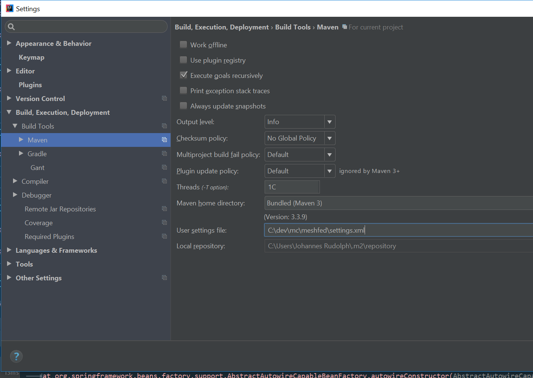Click the IntelliJ logo in title bar

click(9, 9)
